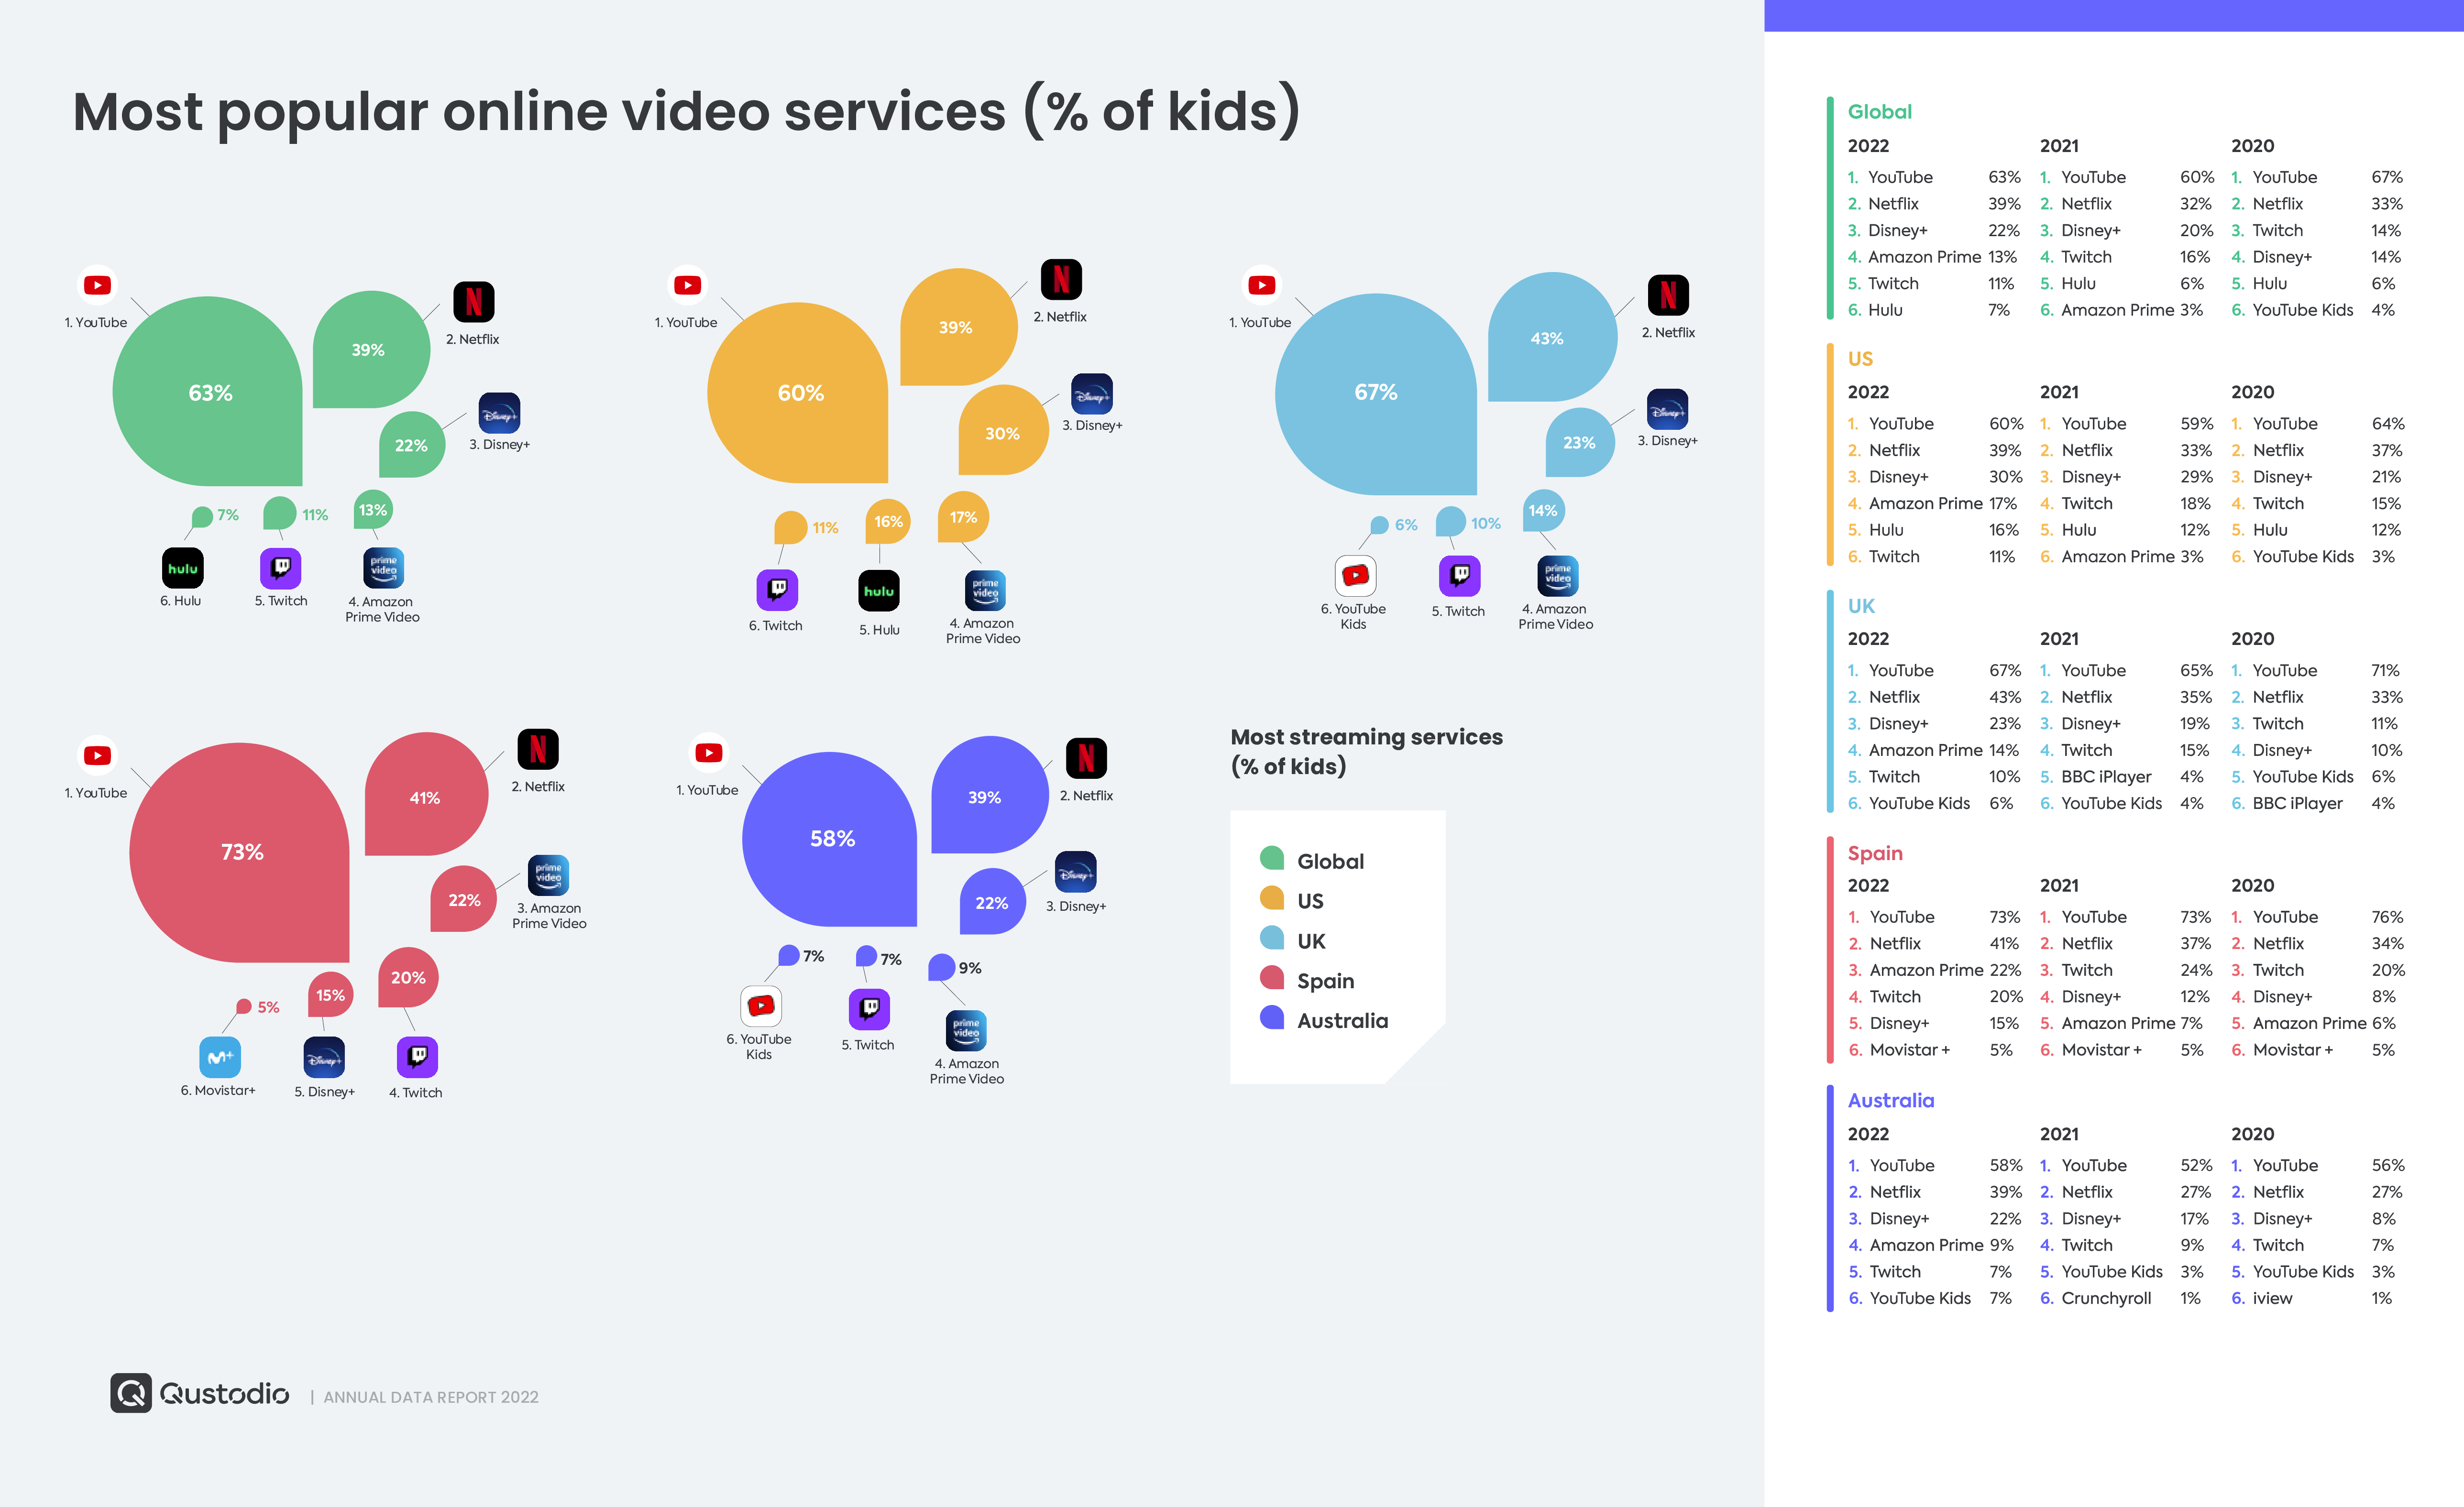
Task: Click the Spain heading in the table
Action: click(x=1874, y=853)
